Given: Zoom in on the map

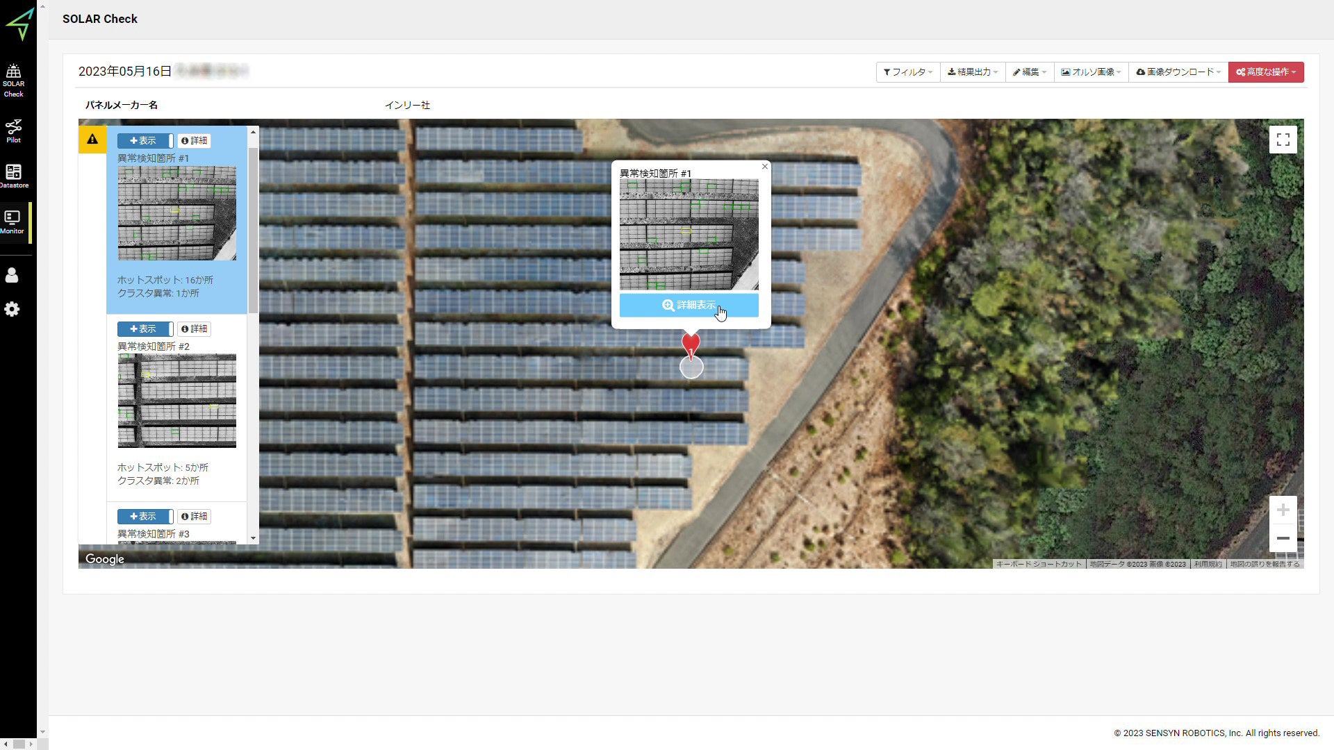Looking at the screenshot, I should (x=1283, y=510).
